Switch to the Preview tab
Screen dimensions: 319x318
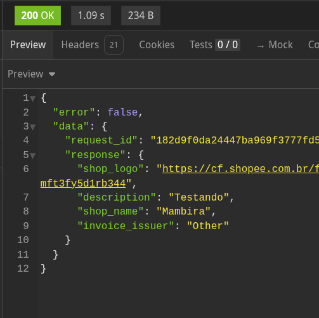tap(28, 45)
